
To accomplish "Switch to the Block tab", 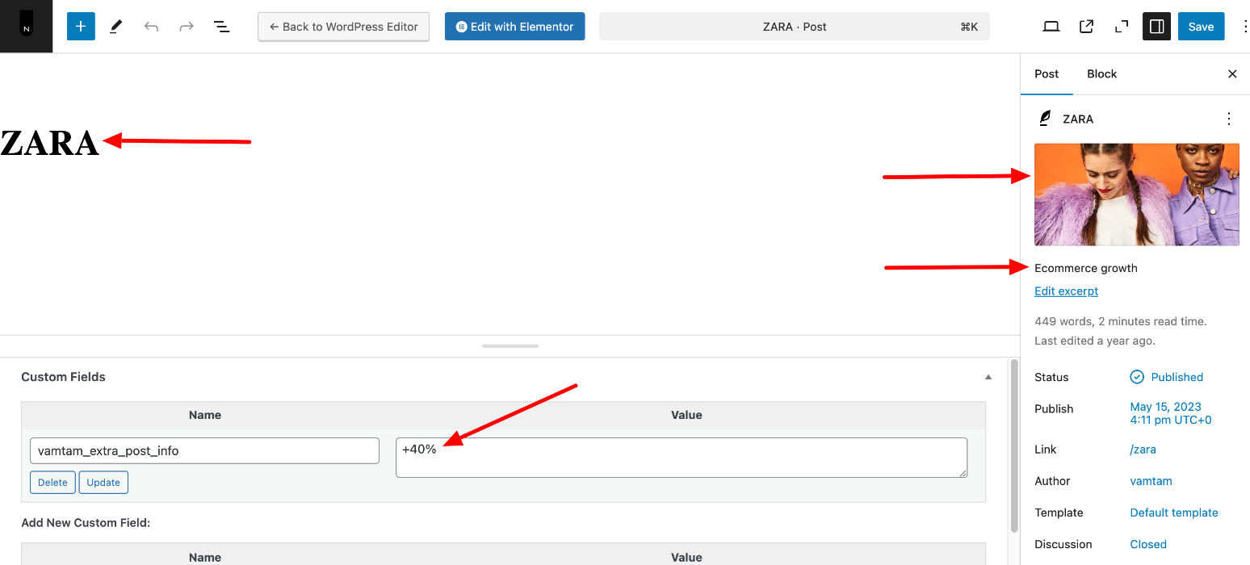I will click(x=1101, y=74).
